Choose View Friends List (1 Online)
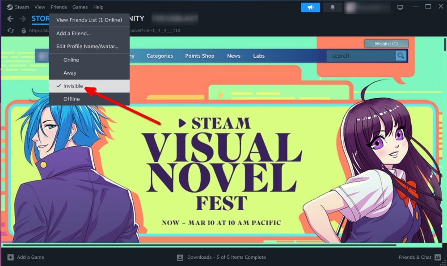The width and height of the screenshot is (447, 266). point(89,20)
